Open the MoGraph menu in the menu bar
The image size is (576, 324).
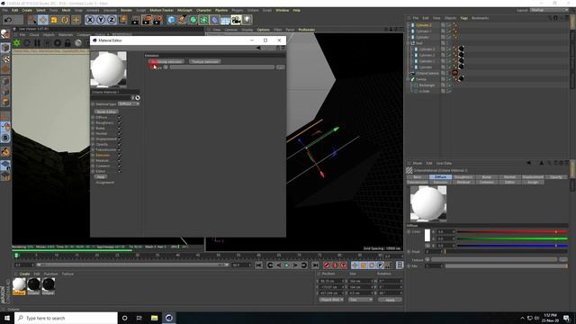point(184,10)
